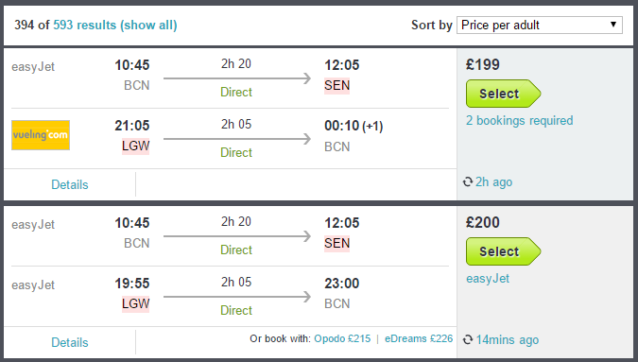
Task: Click the Vueling airline logo
Action: (41, 135)
